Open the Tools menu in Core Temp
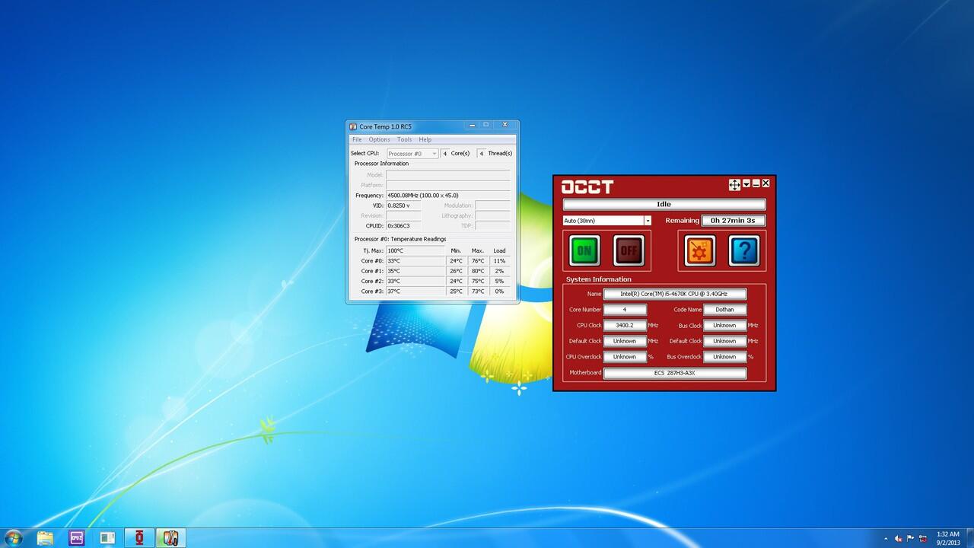This screenshot has width=974, height=548. point(405,139)
